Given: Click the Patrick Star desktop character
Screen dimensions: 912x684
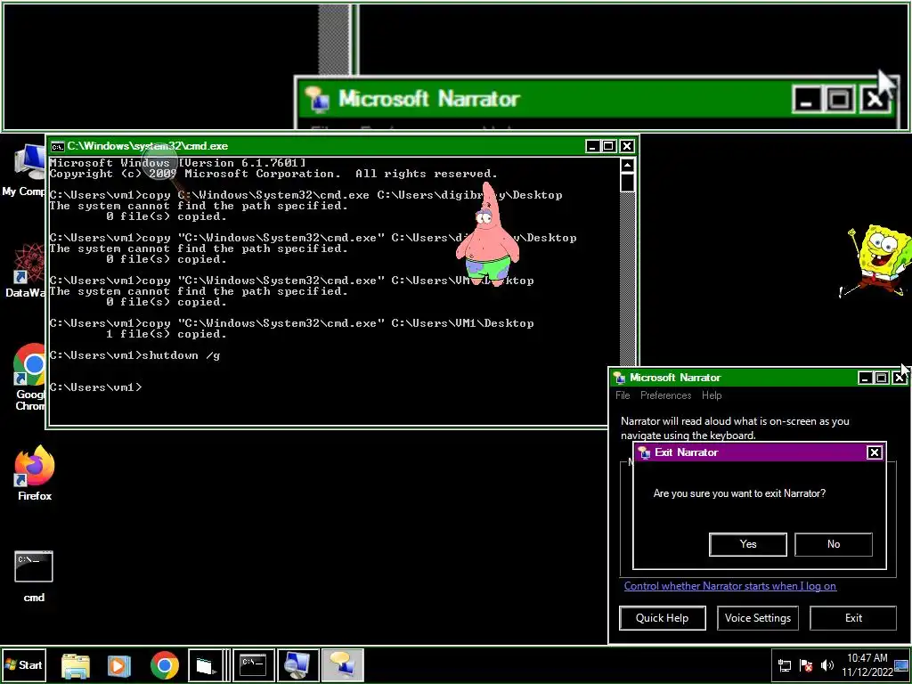Looking at the screenshot, I should [x=487, y=234].
